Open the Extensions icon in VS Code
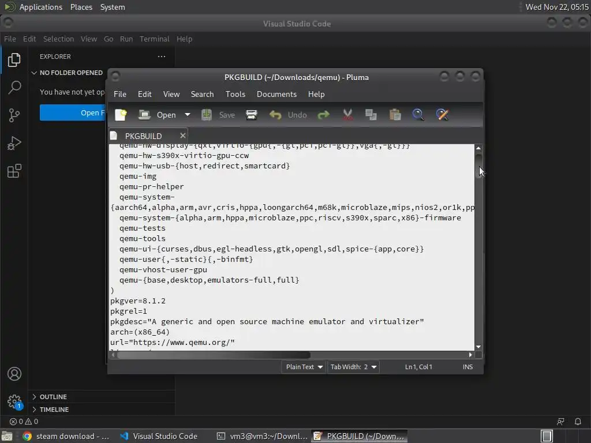This screenshot has width=591, height=443. pyautogui.click(x=14, y=171)
